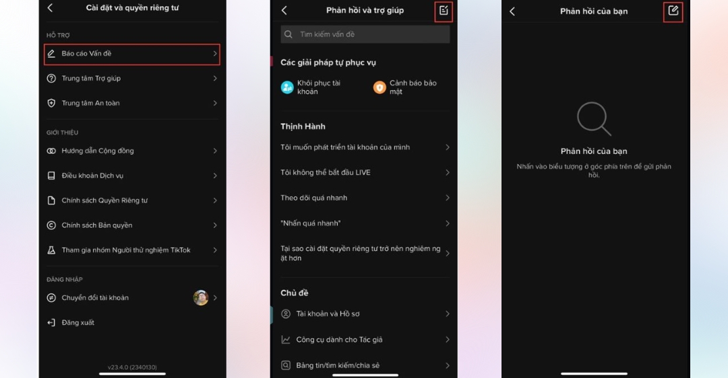Go back from Cài đặt và quyền riêng tư
728x378 pixels.
coord(50,7)
